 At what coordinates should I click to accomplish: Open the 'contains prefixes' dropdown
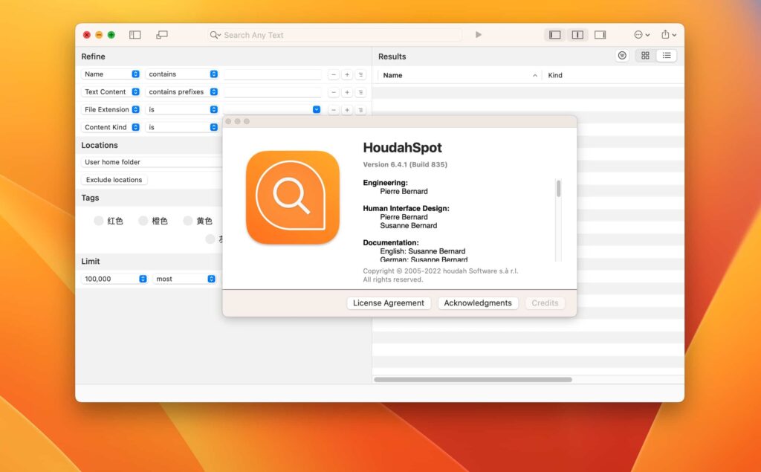point(182,91)
